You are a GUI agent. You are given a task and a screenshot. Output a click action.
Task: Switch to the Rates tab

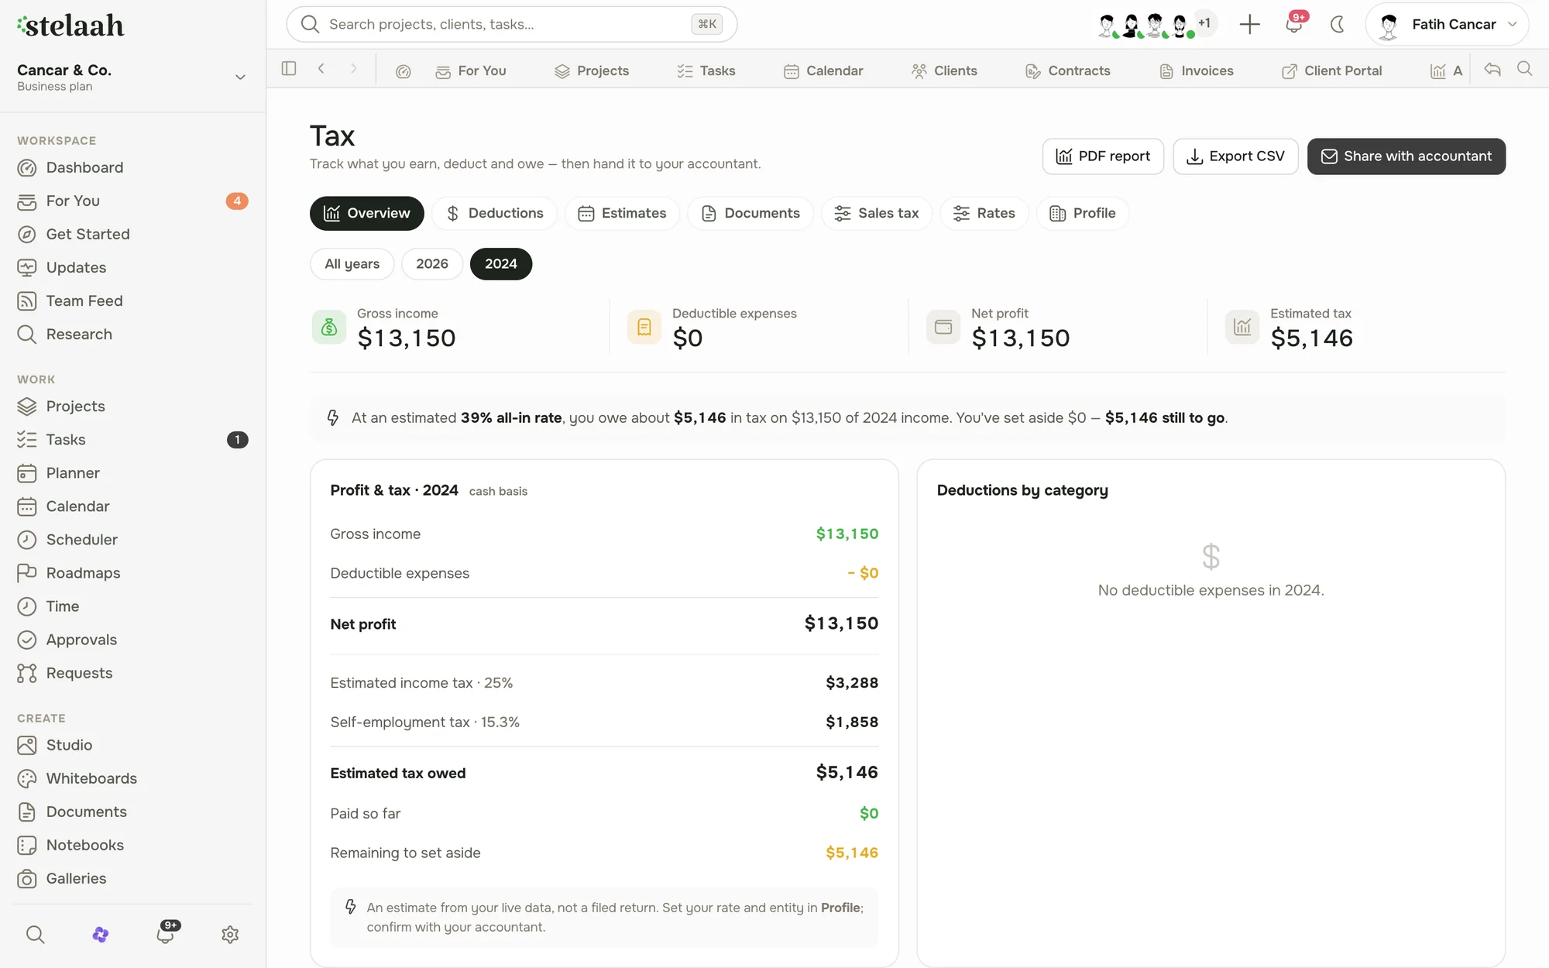pyautogui.click(x=984, y=213)
